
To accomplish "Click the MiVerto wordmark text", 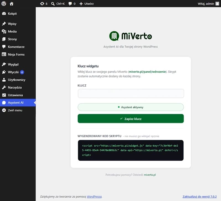I will tap(137, 36).
